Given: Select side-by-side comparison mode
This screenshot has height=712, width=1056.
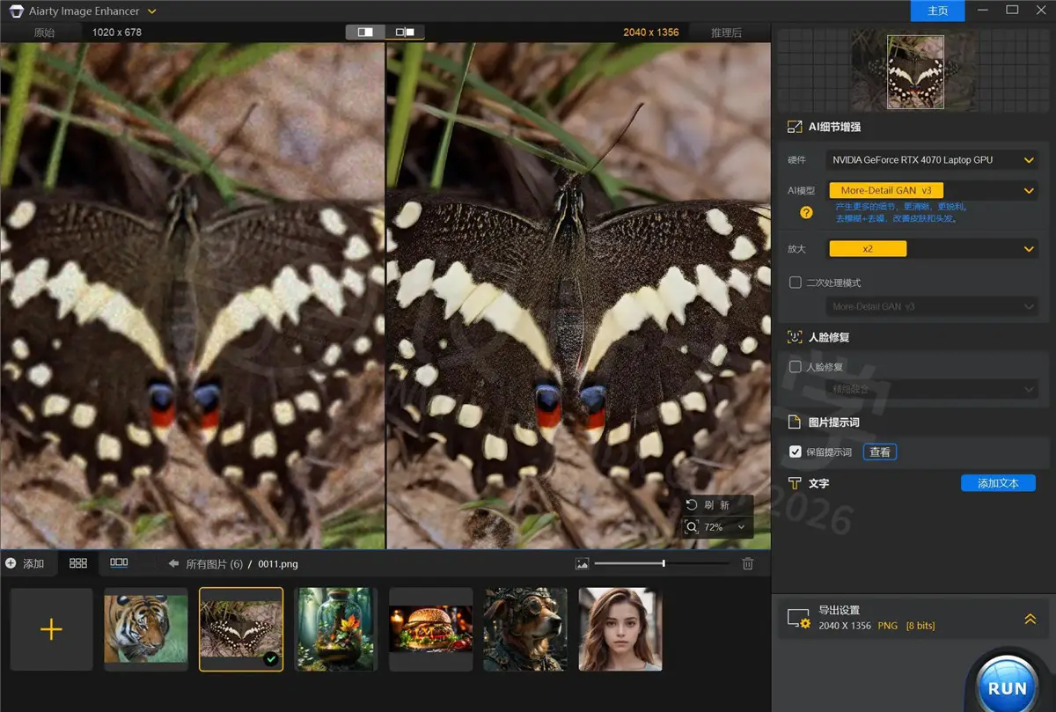Looking at the screenshot, I should [x=405, y=33].
